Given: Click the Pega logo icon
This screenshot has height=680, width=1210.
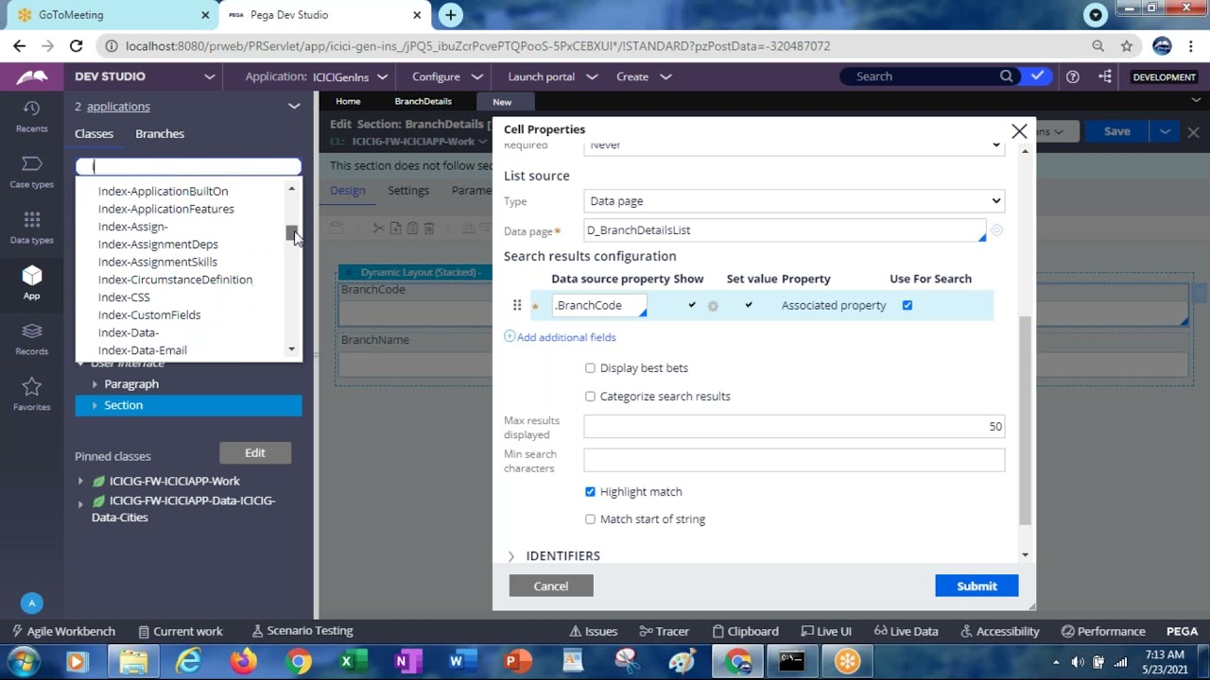Looking at the screenshot, I should pos(31,76).
